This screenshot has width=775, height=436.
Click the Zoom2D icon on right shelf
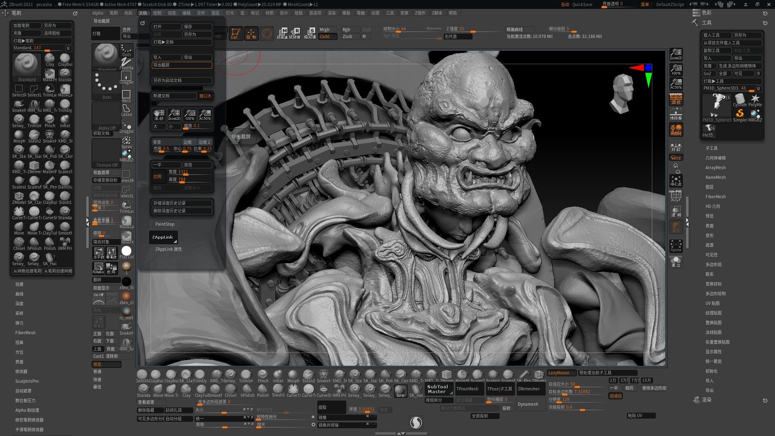676,54
